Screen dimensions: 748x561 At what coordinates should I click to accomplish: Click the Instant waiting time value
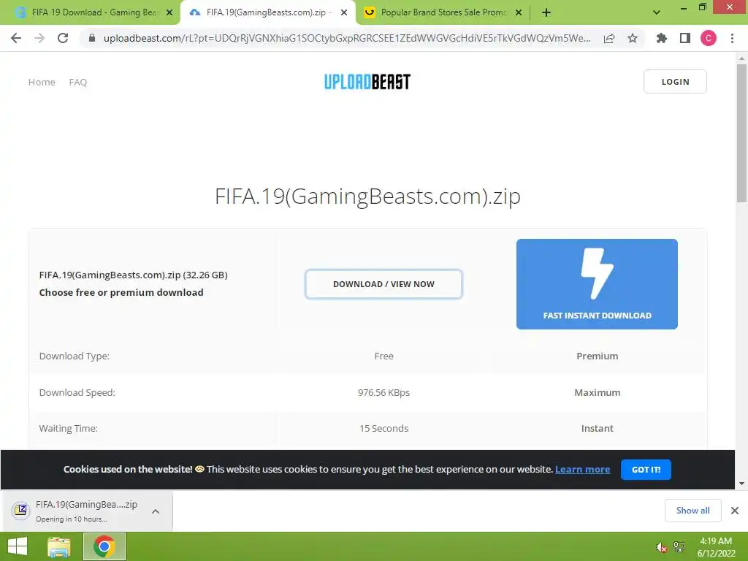[x=597, y=428]
